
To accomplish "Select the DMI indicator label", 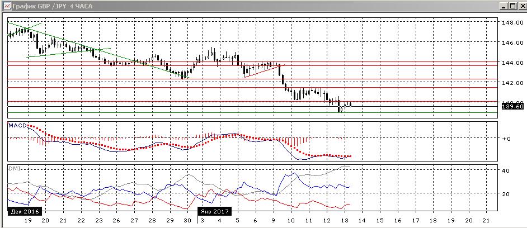I will (x=15, y=169).
